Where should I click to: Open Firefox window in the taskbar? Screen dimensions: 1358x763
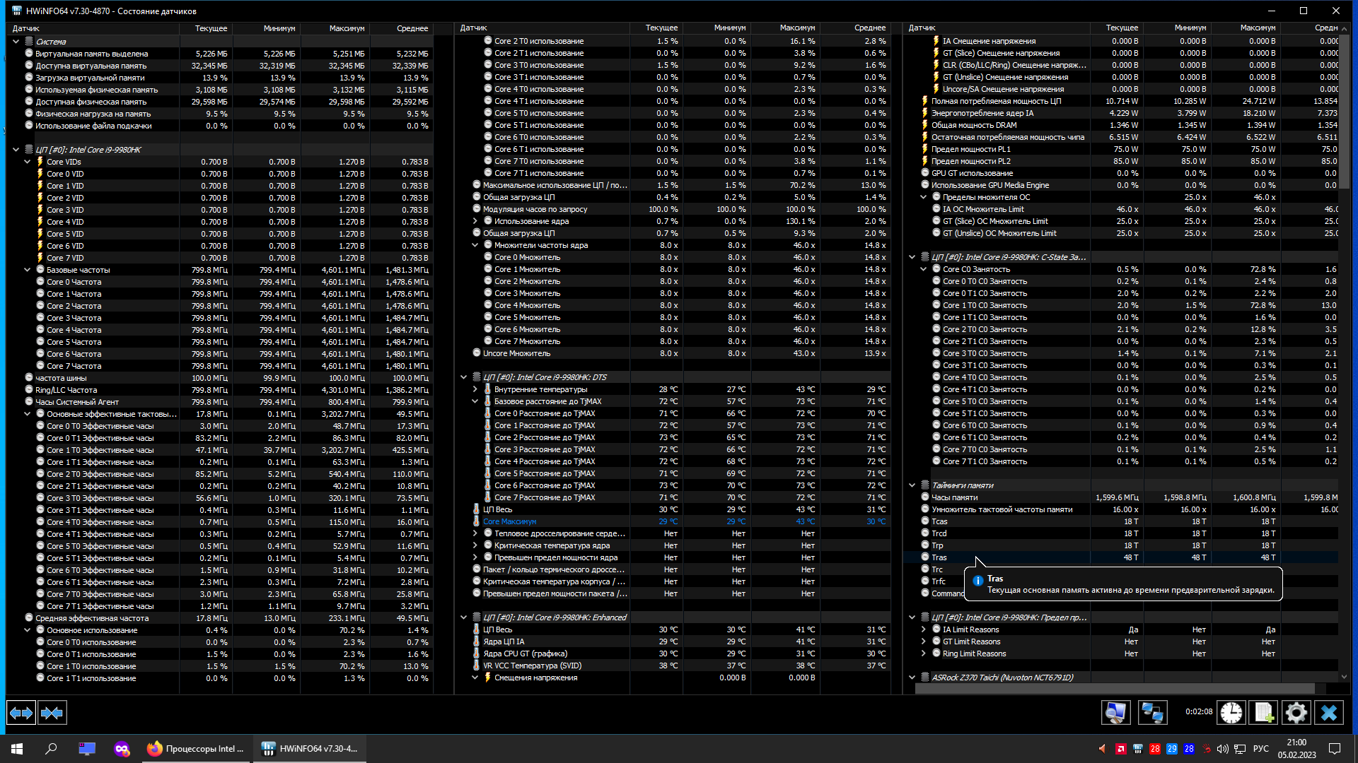tap(196, 749)
